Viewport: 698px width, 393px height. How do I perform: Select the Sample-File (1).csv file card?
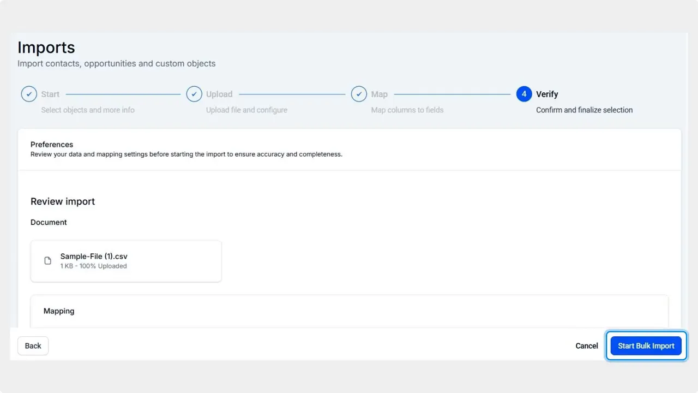(x=126, y=260)
